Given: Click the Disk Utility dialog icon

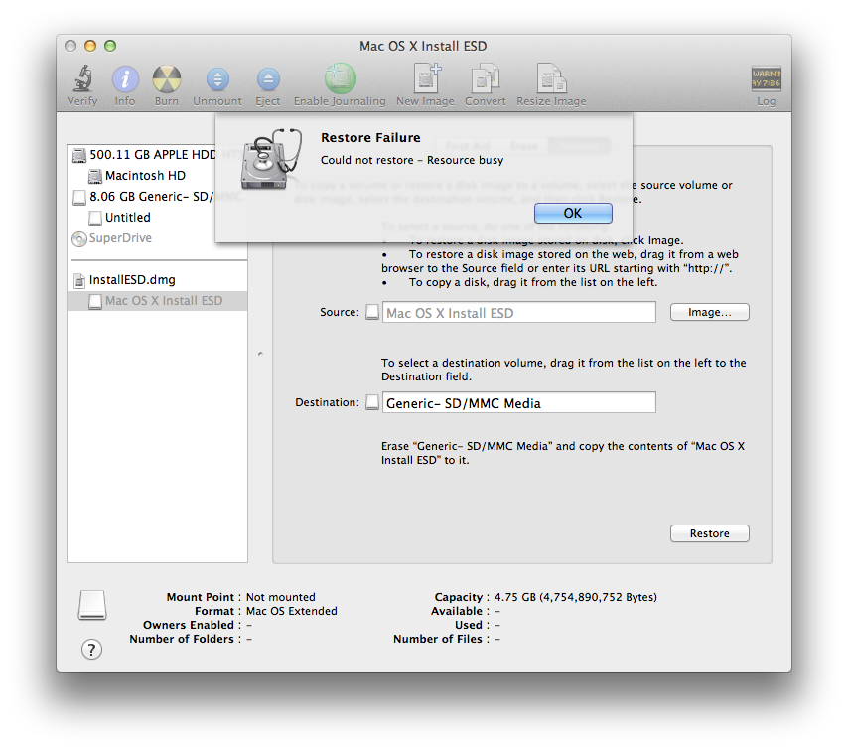Looking at the screenshot, I should coord(269,159).
